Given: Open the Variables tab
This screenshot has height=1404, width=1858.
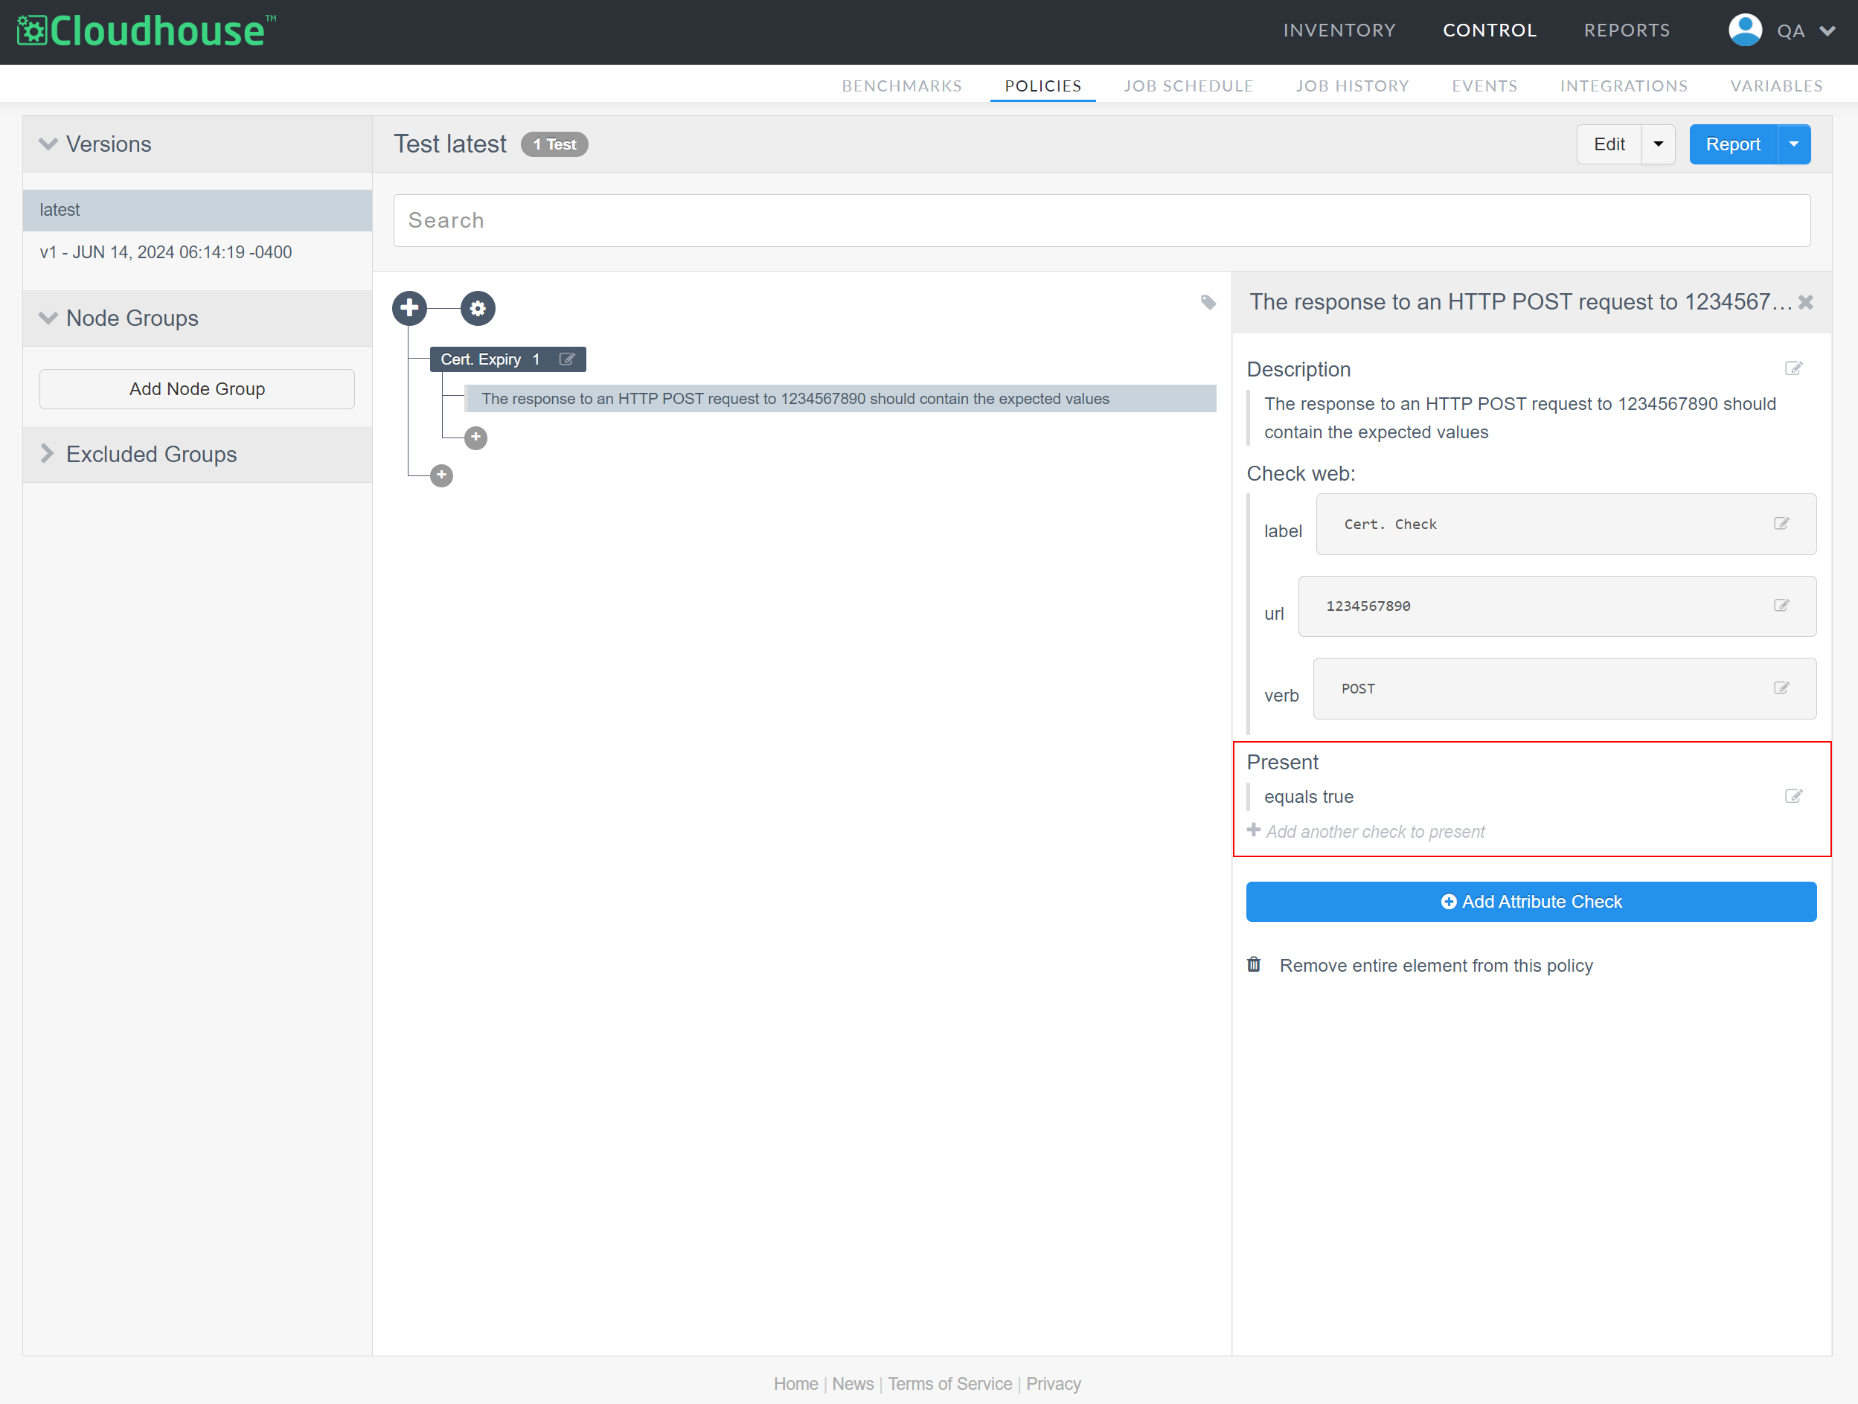Looking at the screenshot, I should pos(1775,86).
